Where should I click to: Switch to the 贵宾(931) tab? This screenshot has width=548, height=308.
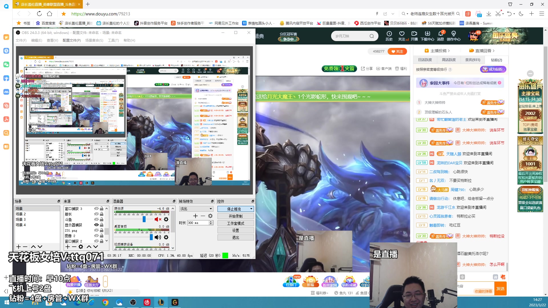coord(472,60)
